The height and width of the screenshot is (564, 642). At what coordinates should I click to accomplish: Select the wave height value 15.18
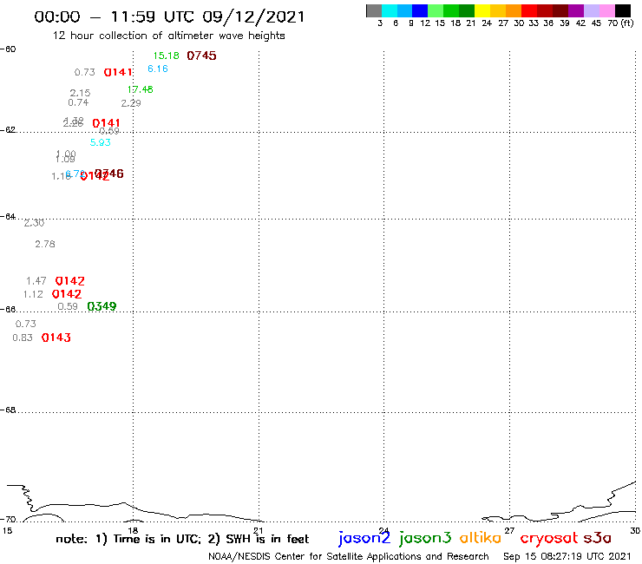tap(167, 56)
